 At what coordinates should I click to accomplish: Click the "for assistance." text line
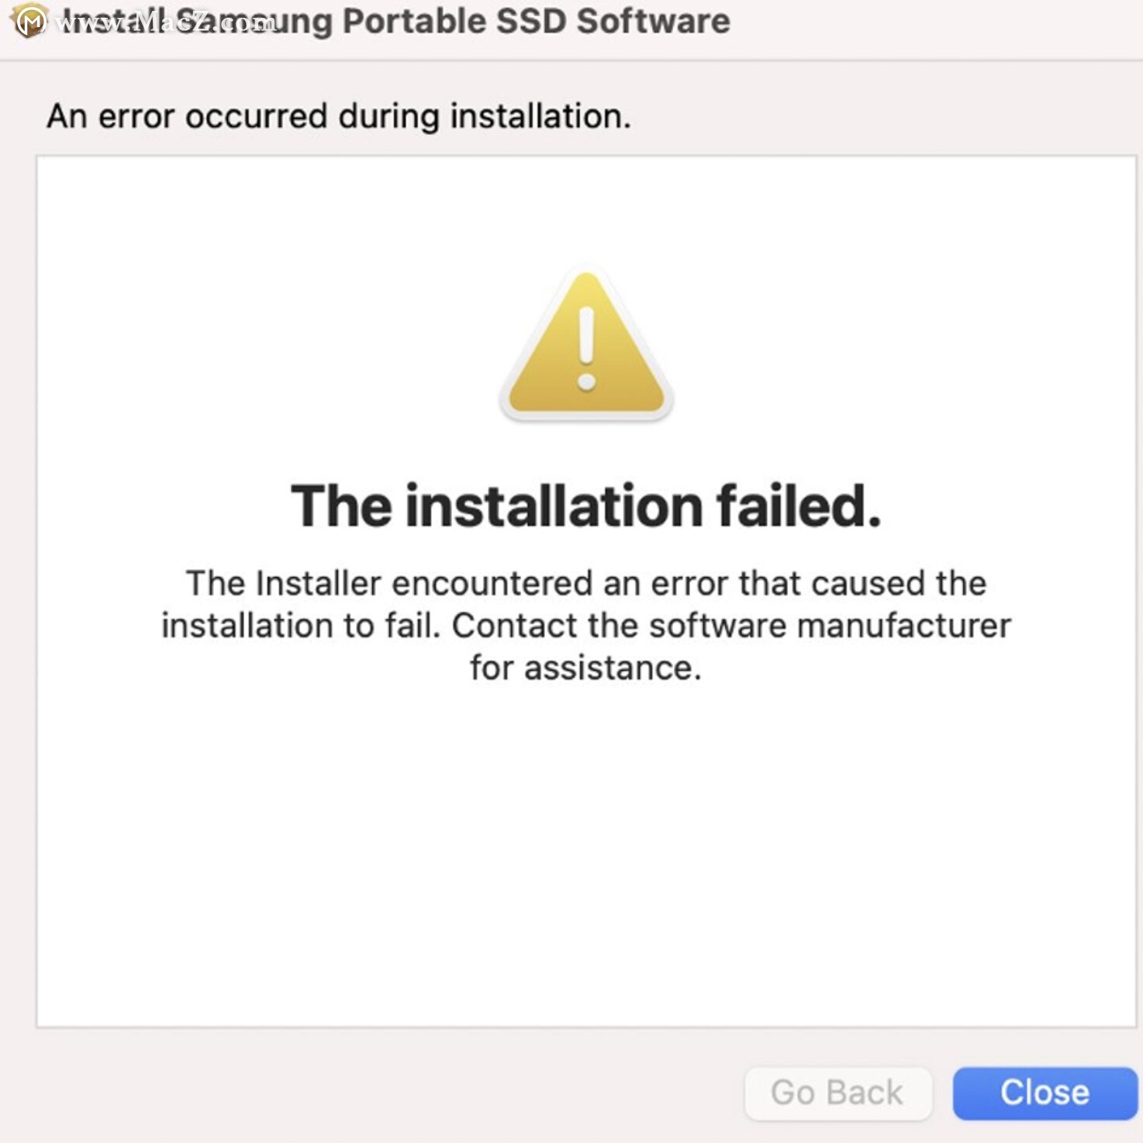pyautogui.click(x=586, y=668)
